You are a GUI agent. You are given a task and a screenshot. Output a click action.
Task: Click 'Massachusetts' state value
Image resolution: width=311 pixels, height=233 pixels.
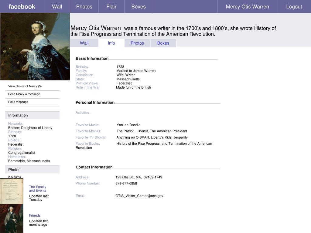click(128, 79)
